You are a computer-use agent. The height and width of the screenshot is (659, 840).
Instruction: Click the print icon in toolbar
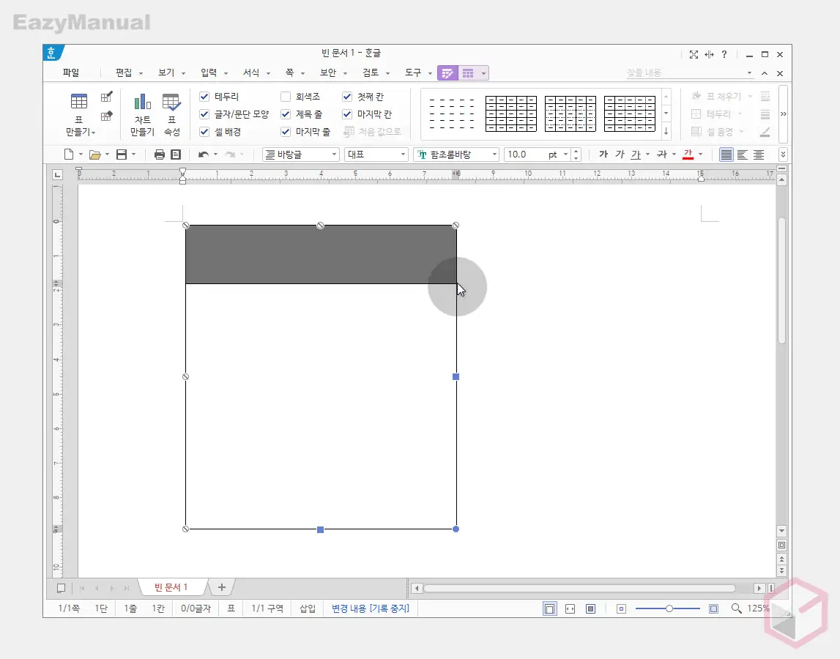pos(160,154)
